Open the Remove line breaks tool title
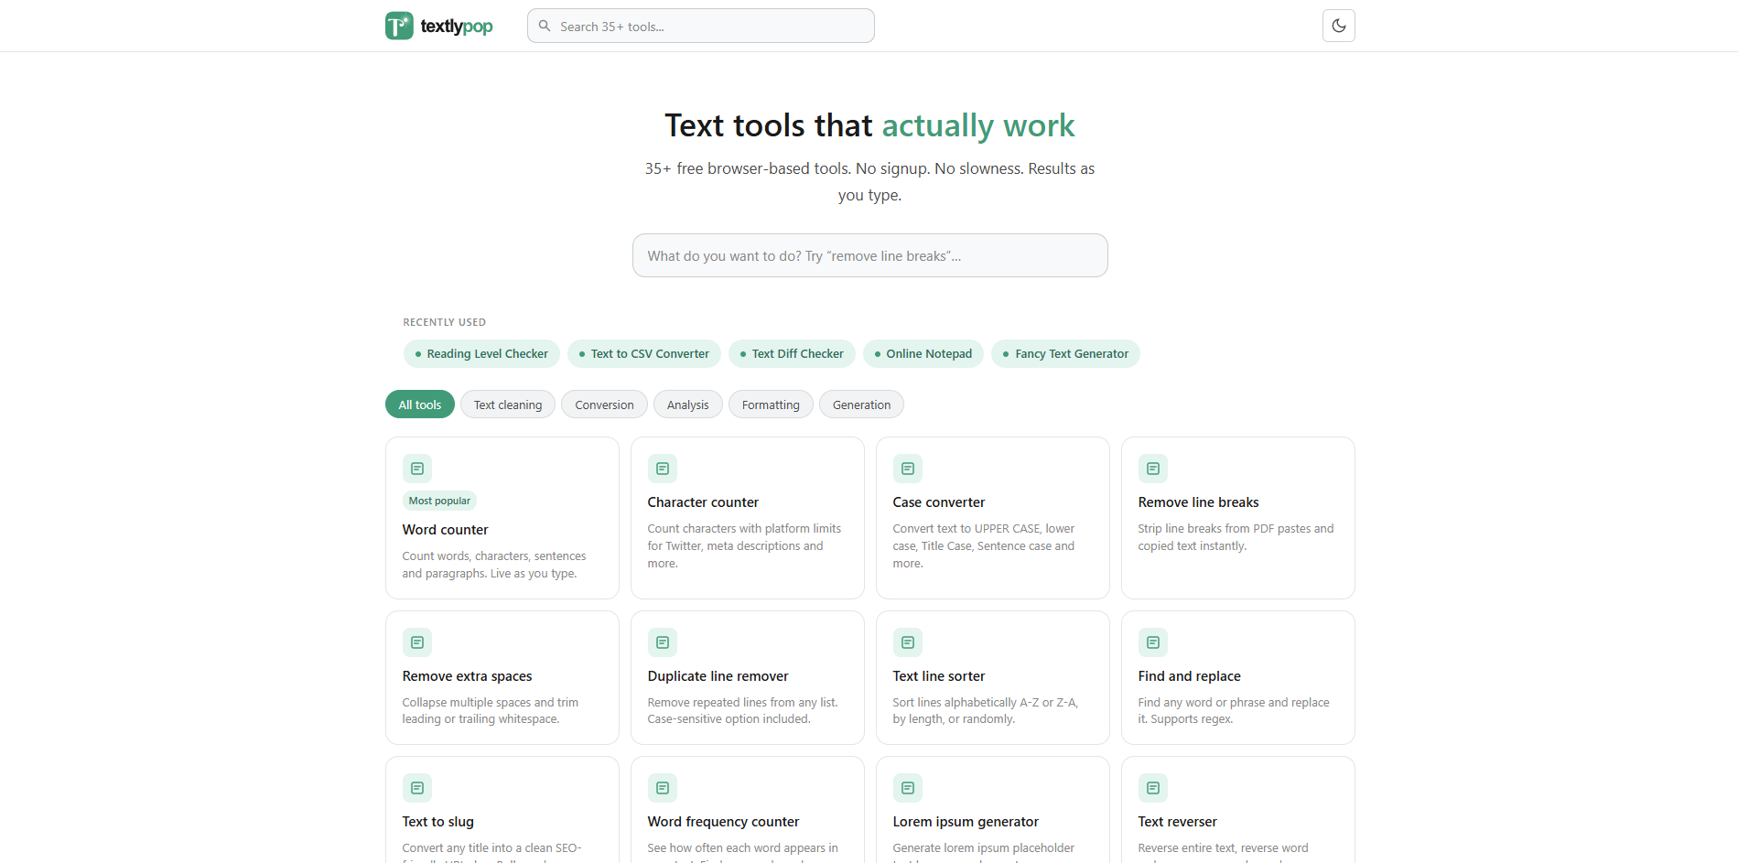Viewport: 1738px width, 863px height. [1198, 502]
